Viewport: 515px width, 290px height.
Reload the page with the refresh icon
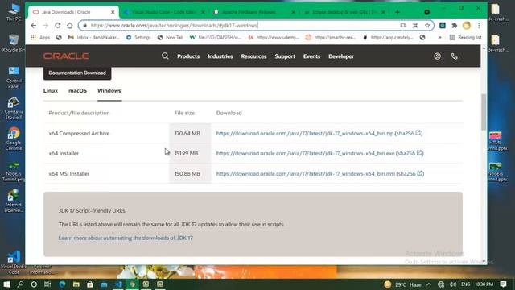click(57, 25)
